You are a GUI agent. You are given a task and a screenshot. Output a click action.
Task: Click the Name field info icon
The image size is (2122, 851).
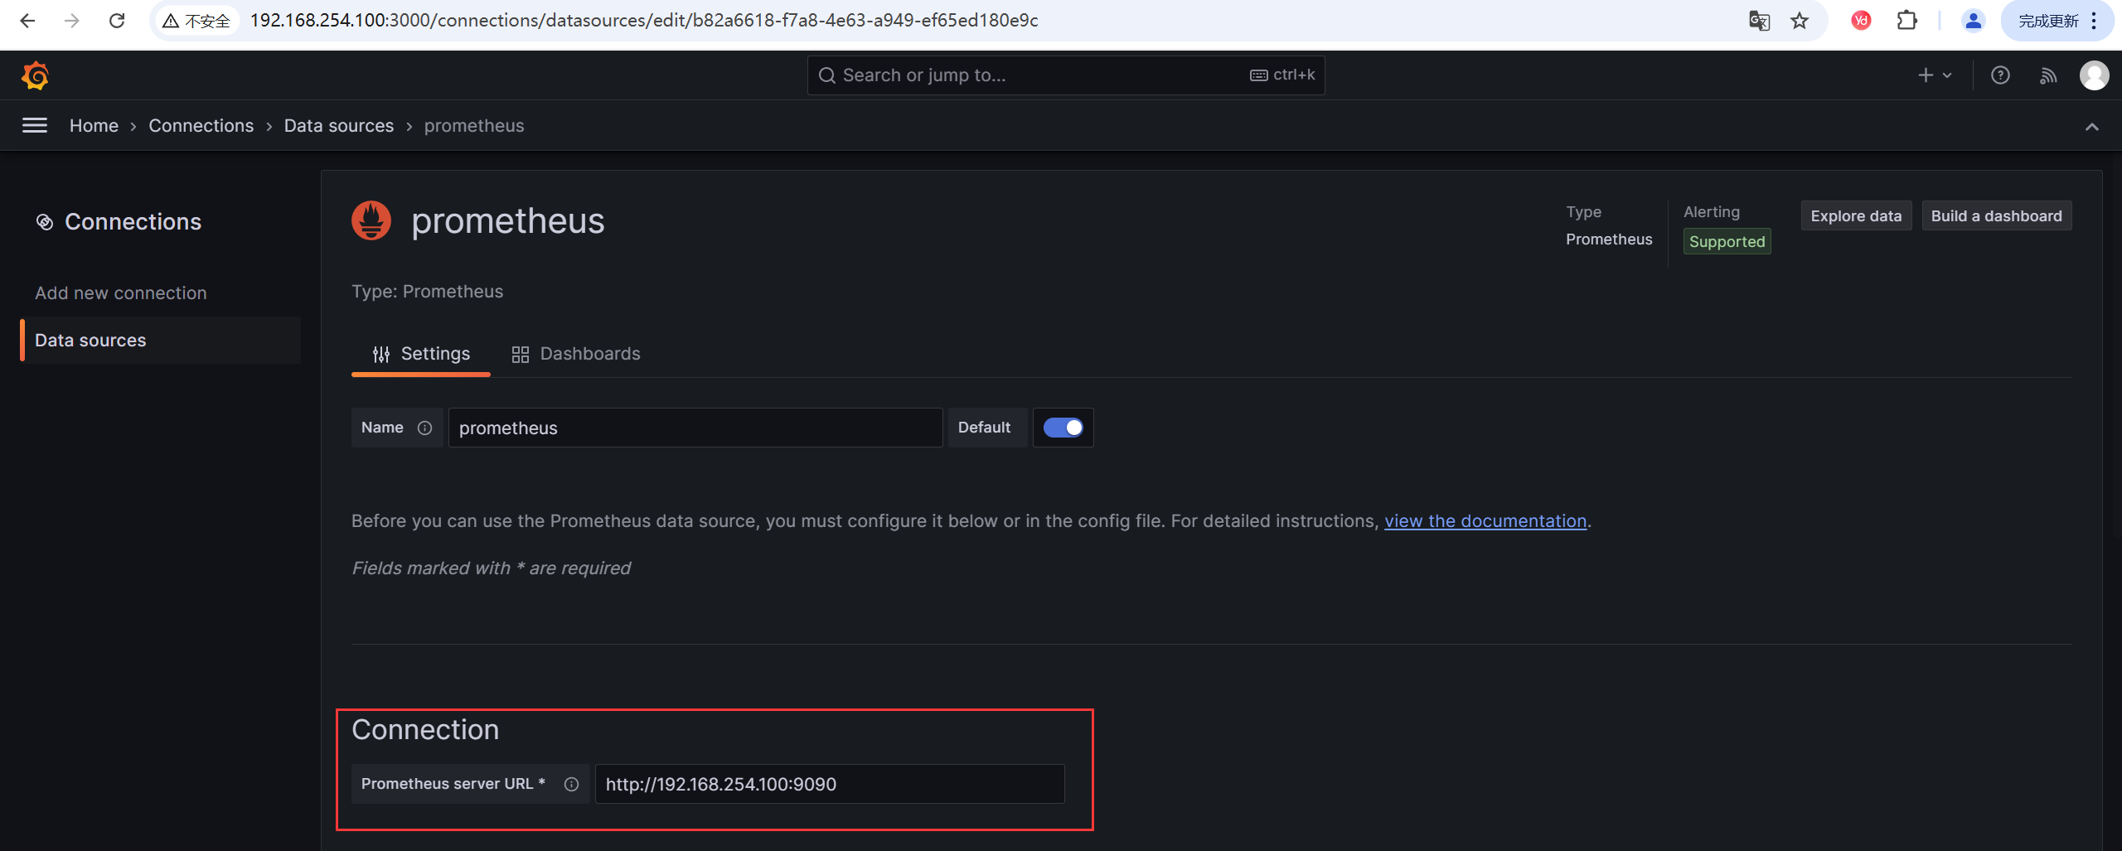[x=424, y=428]
